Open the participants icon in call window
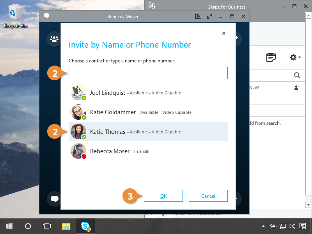 54,39
